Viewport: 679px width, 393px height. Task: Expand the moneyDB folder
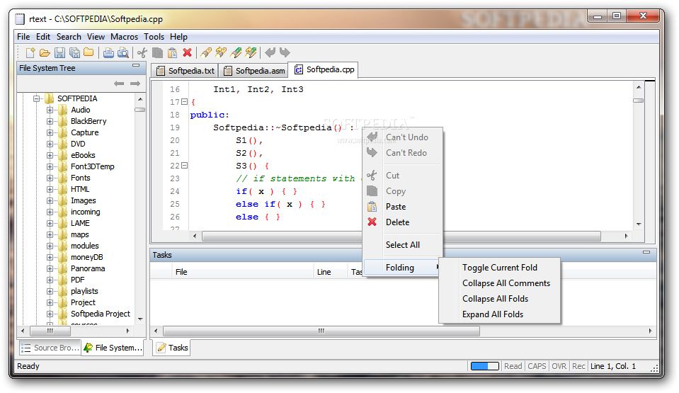50,257
